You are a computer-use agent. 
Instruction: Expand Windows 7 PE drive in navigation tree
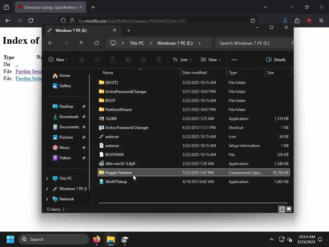[x=47, y=188]
